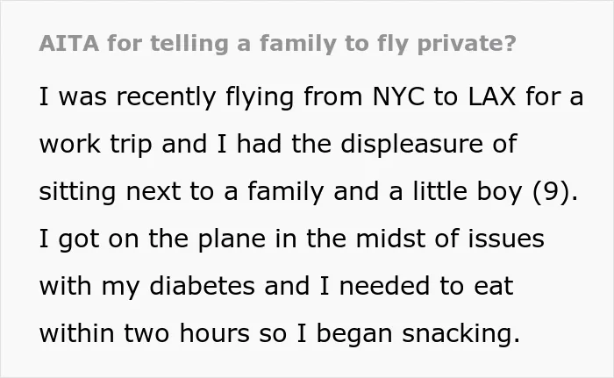Click the word "midst" in the paragraph
The height and width of the screenshot is (378, 614).
(x=390, y=239)
